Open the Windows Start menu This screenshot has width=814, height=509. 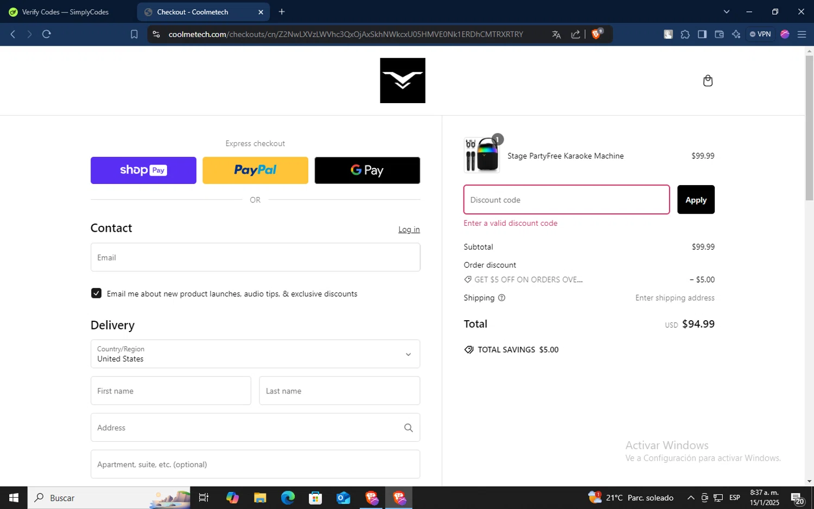14,498
